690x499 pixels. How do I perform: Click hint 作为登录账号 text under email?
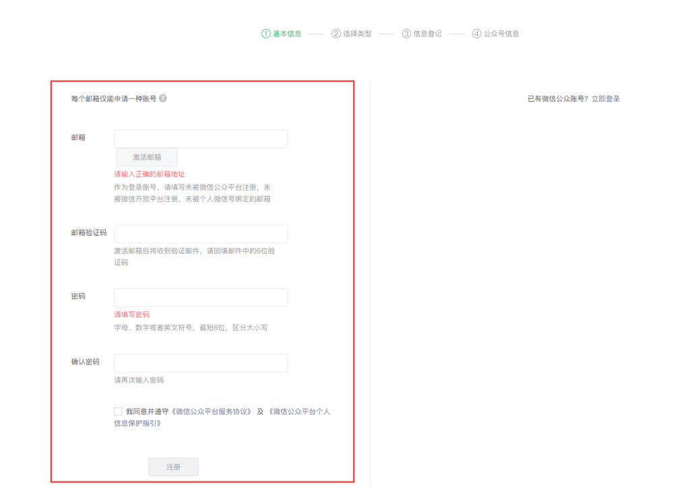[192, 193]
